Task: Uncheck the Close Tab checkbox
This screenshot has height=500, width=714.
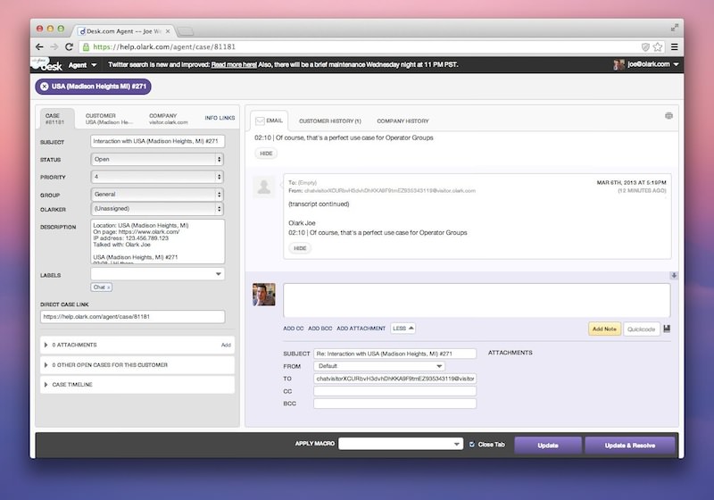Action: pos(472,444)
